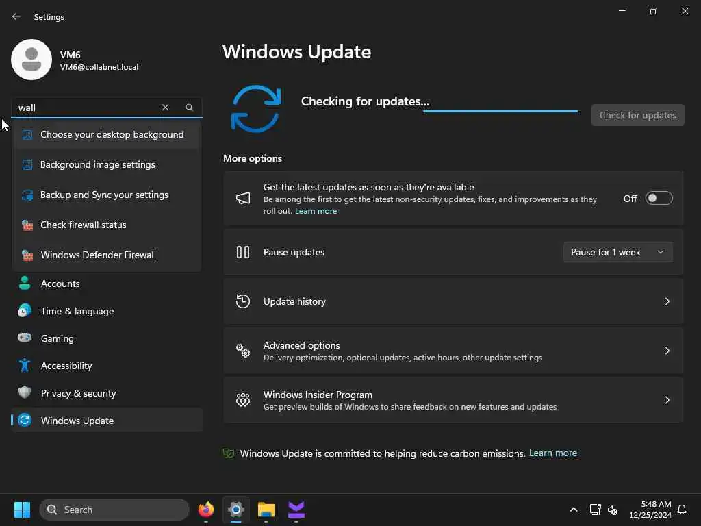The image size is (701, 526).
Task: Click the muted volume tray icon
Action: pos(613,510)
